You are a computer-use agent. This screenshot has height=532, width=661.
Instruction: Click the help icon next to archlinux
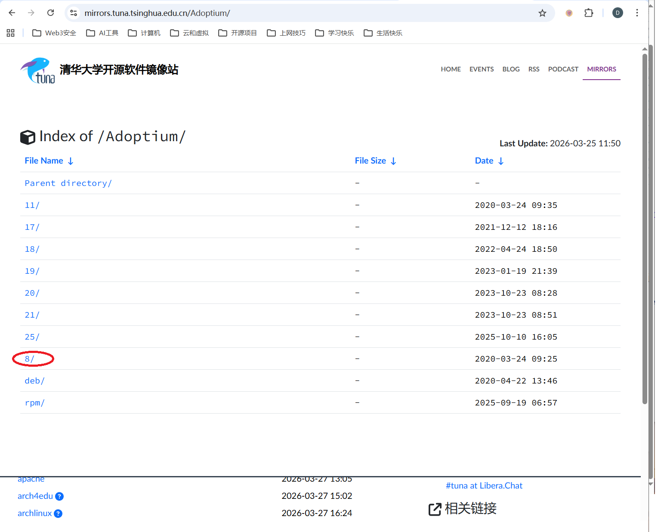tap(58, 513)
